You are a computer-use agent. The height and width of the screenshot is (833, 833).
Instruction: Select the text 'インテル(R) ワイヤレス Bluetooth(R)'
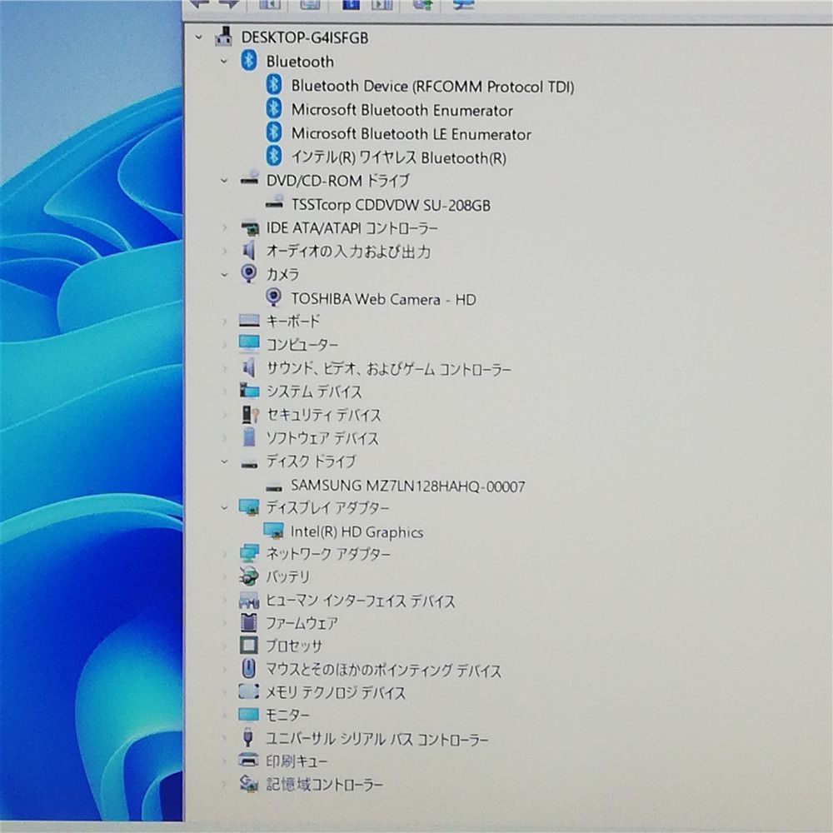pos(398,157)
